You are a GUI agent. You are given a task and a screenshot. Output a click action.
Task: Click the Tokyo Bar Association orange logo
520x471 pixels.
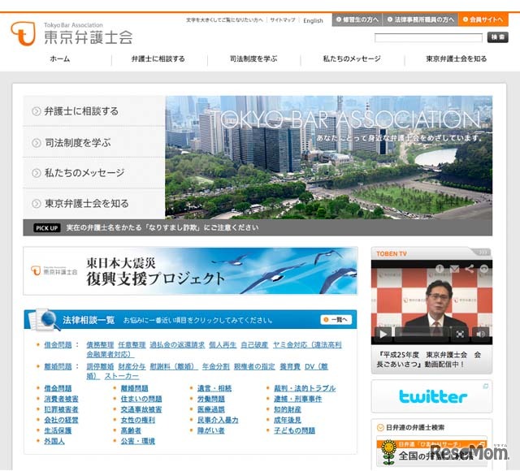[23, 33]
